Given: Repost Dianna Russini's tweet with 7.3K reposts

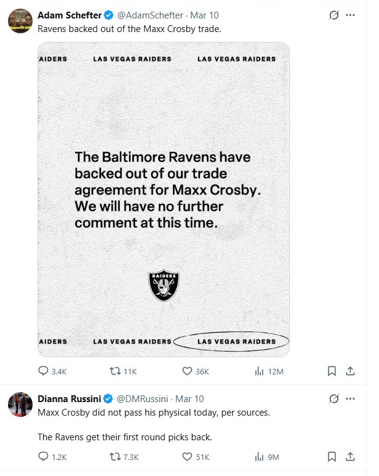Looking at the screenshot, I should [115, 457].
